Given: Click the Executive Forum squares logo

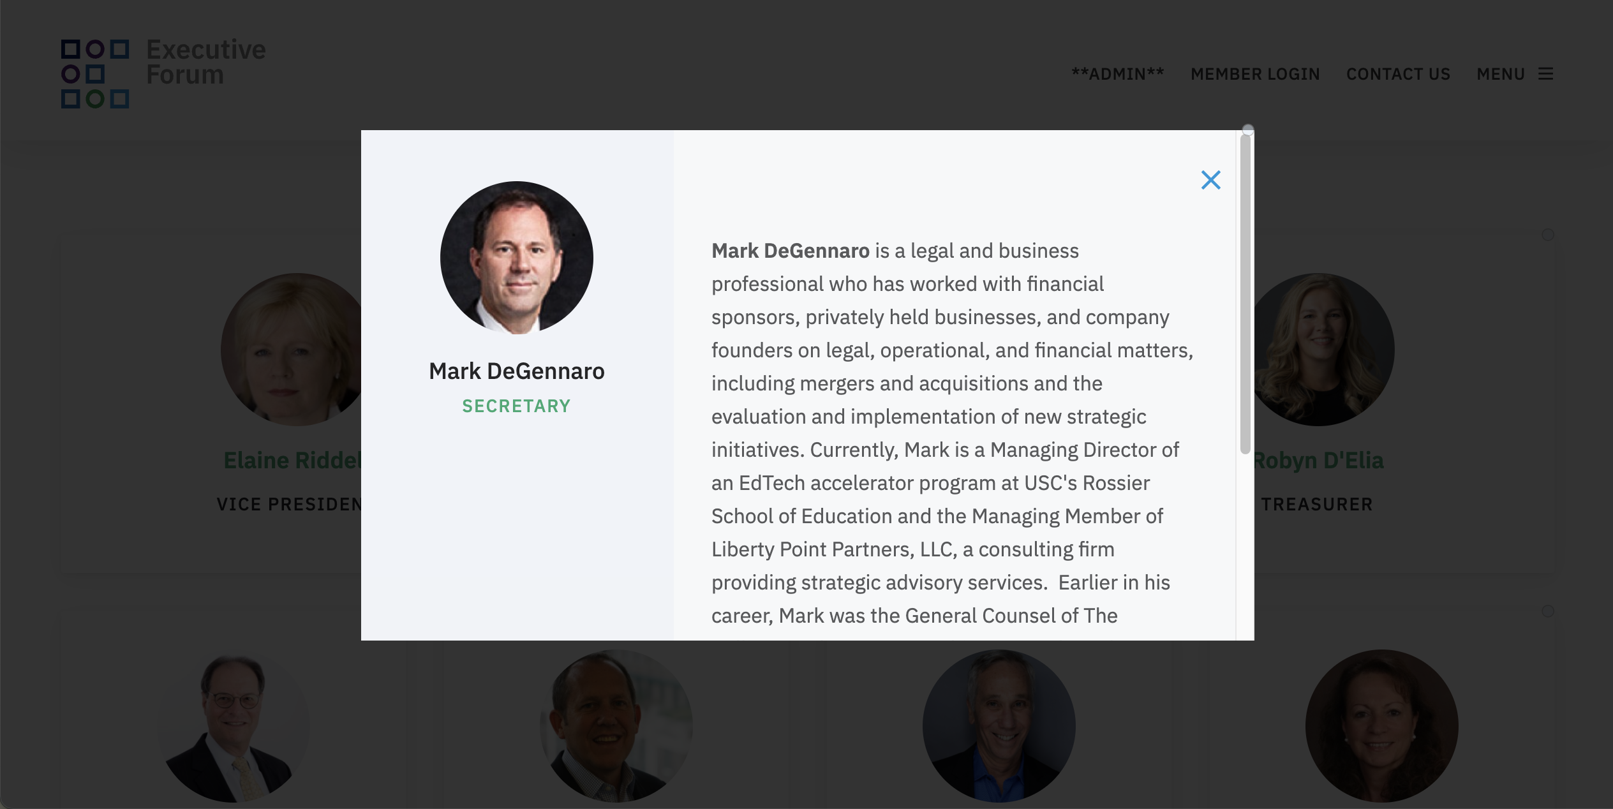Looking at the screenshot, I should point(95,74).
